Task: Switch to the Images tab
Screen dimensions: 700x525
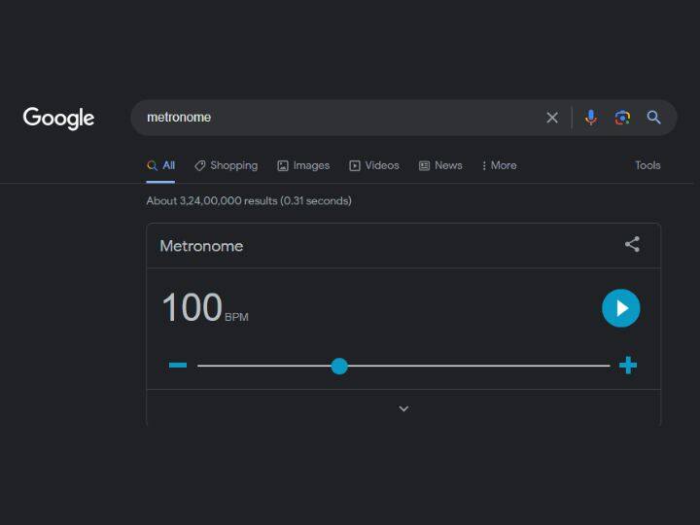Action: click(x=303, y=165)
